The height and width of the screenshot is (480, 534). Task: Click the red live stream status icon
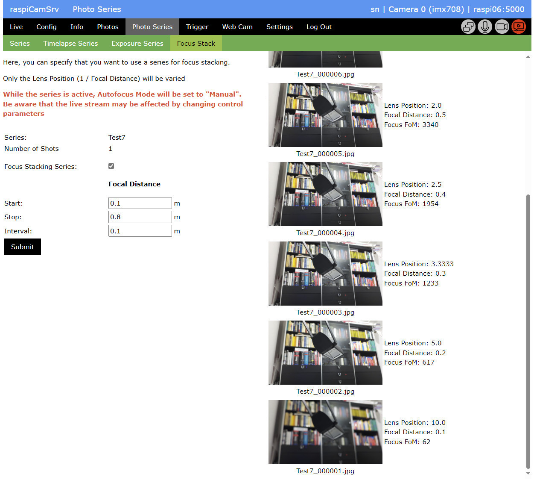point(519,27)
